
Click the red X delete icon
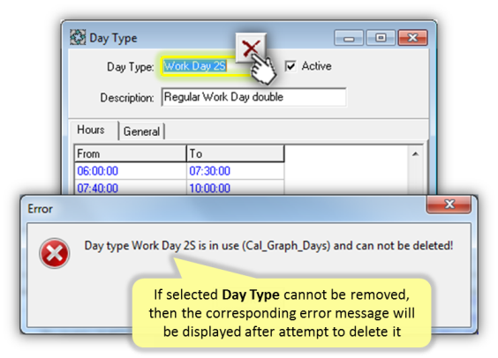click(251, 48)
